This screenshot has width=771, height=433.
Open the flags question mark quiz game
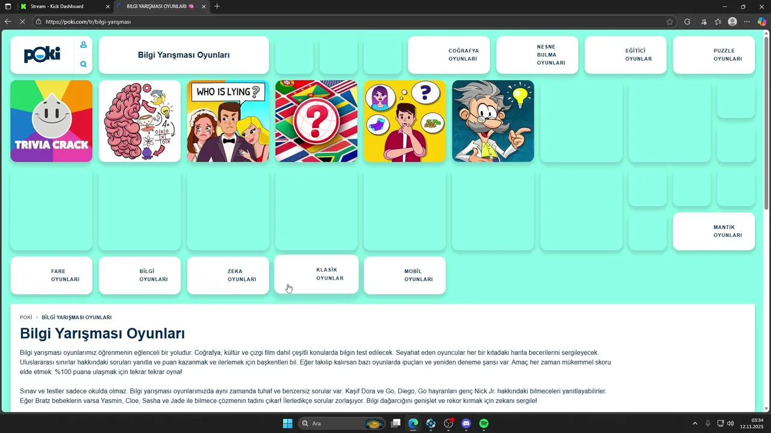(316, 121)
